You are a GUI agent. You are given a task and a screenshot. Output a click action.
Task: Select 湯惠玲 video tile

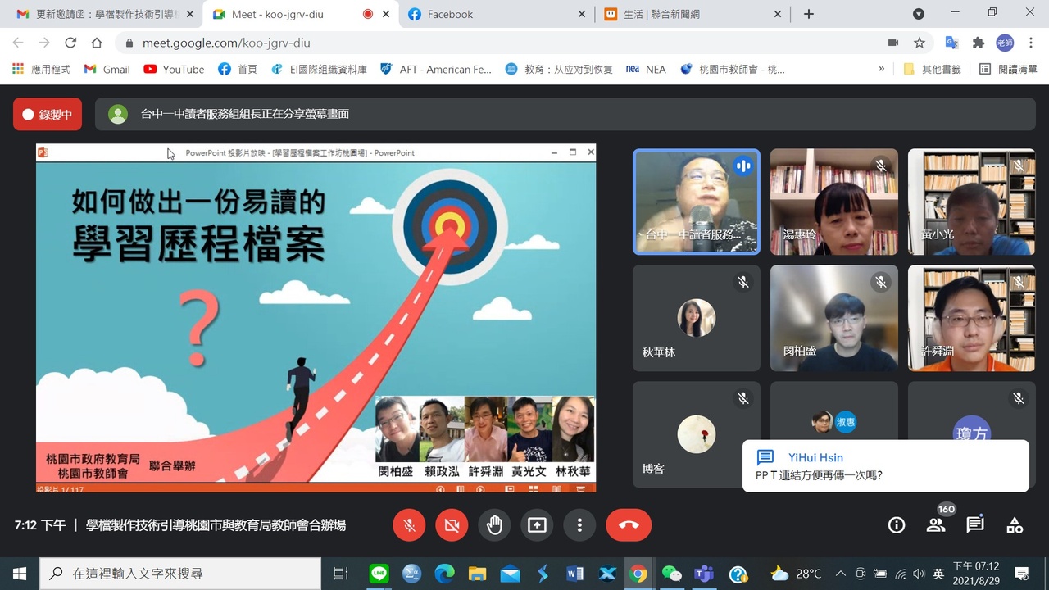pos(834,202)
